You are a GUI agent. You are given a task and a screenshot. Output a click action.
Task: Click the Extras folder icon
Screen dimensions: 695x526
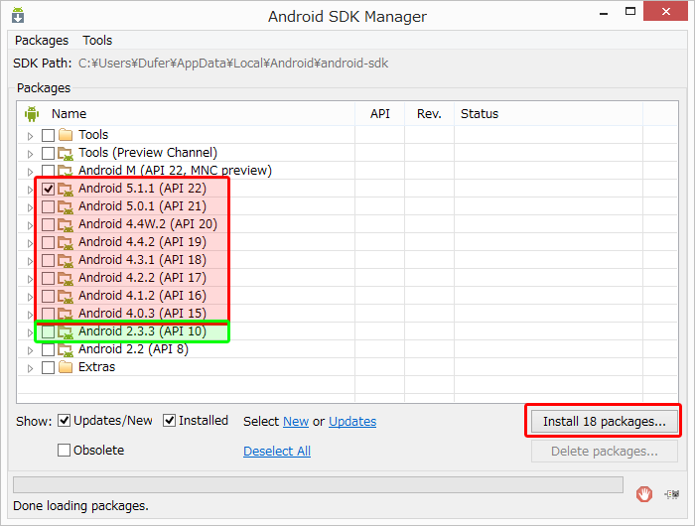(66, 367)
